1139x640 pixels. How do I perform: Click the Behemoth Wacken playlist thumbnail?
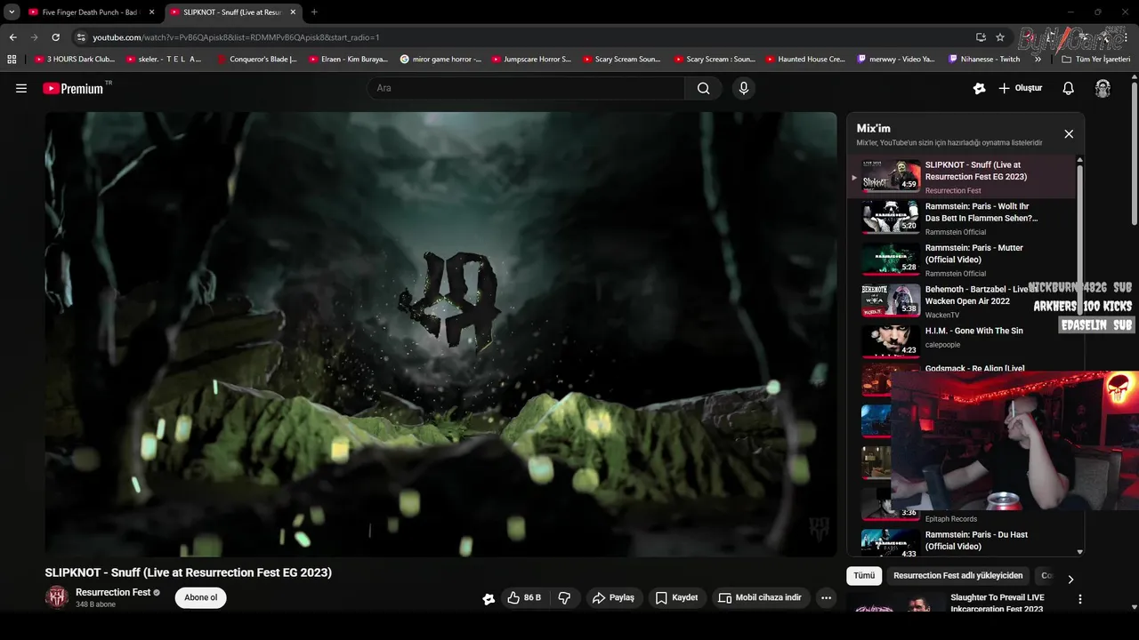pos(890,300)
